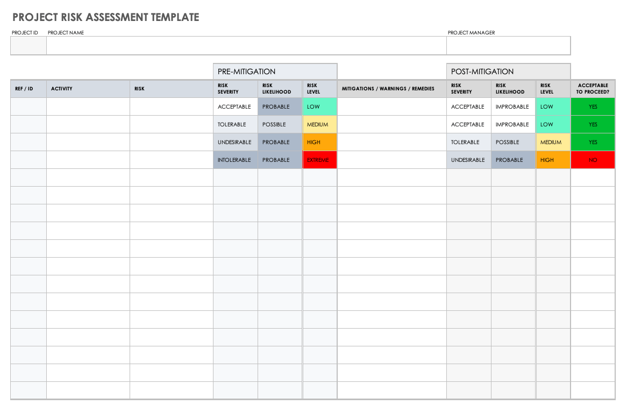Select the yellow MEDIUM cell under post-mitigation
627x412 pixels.
pos(553,142)
